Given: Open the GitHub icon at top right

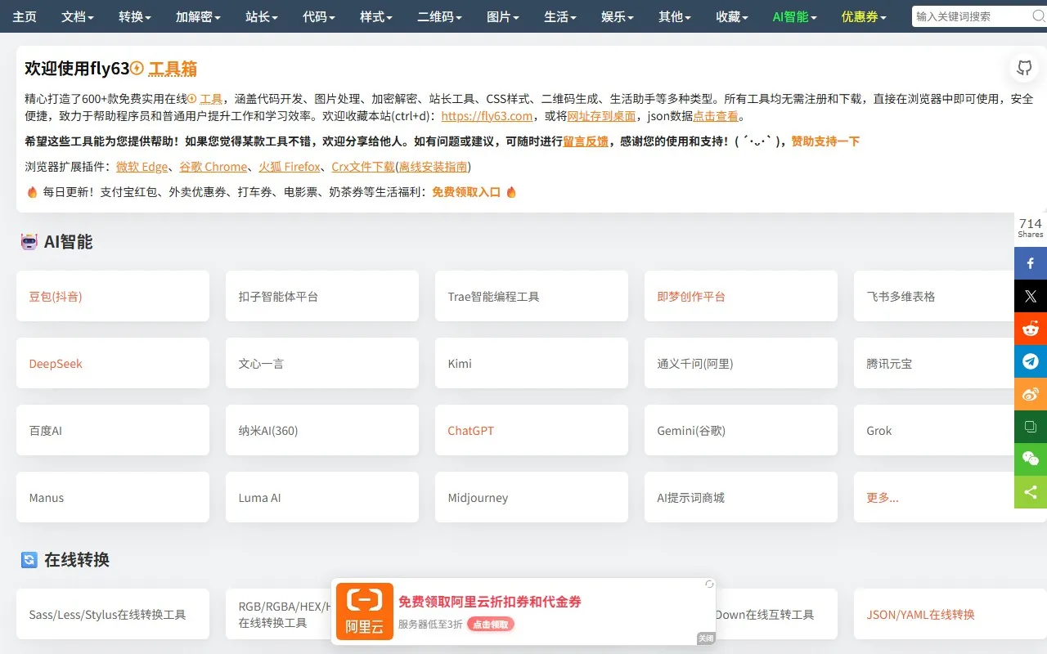Looking at the screenshot, I should pyautogui.click(x=1024, y=69).
